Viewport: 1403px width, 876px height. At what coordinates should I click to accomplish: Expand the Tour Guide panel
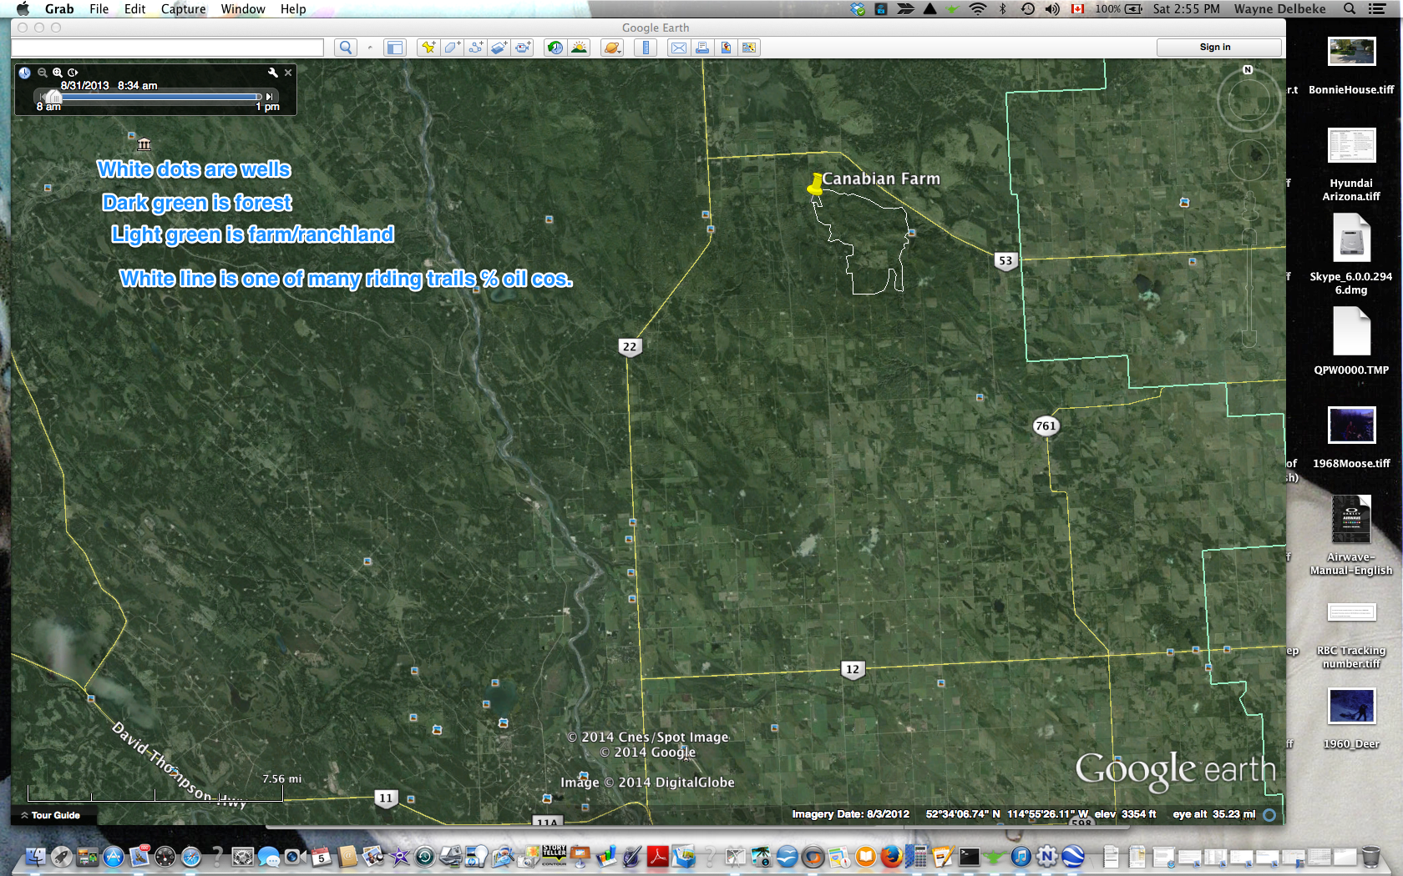point(51,815)
